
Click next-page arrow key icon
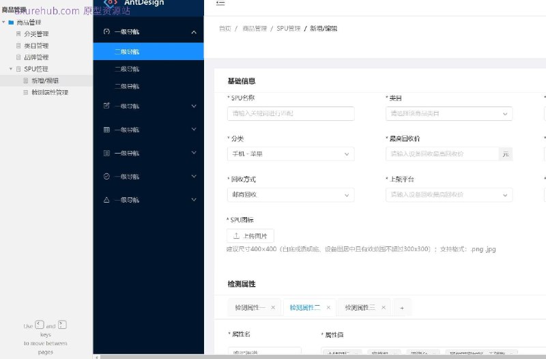click(62, 325)
